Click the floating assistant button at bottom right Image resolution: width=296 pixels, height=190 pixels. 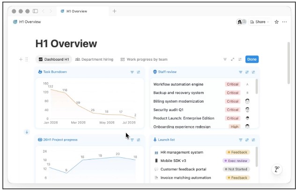(x=277, y=169)
